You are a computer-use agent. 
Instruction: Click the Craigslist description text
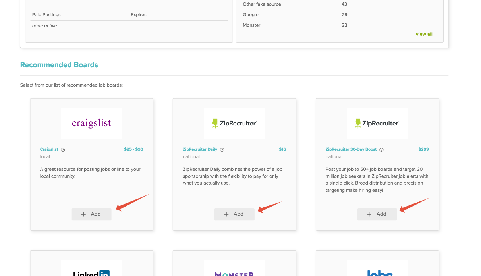[x=91, y=172]
